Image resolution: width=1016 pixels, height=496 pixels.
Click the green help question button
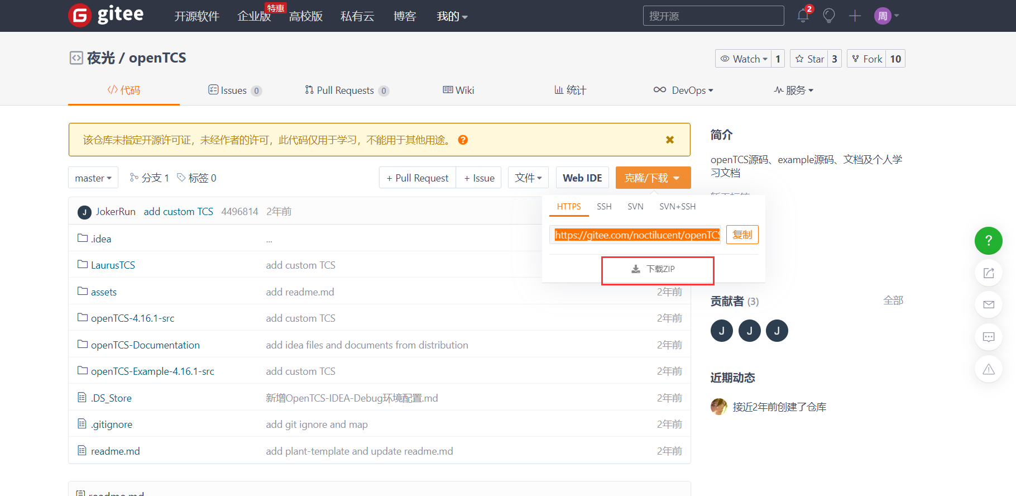pyautogui.click(x=988, y=241)
